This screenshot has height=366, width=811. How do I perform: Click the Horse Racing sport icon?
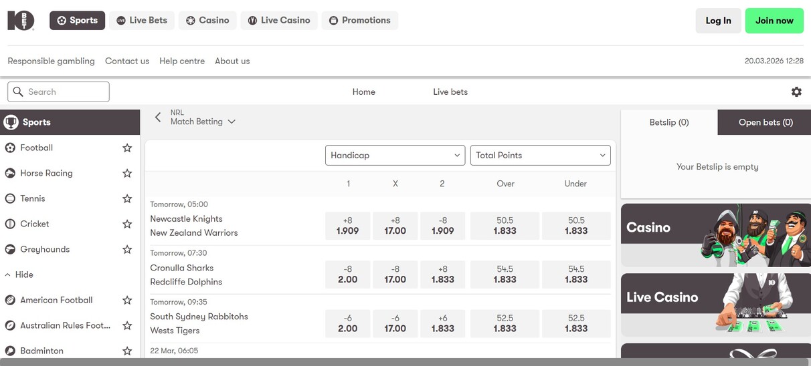point(10,173)
